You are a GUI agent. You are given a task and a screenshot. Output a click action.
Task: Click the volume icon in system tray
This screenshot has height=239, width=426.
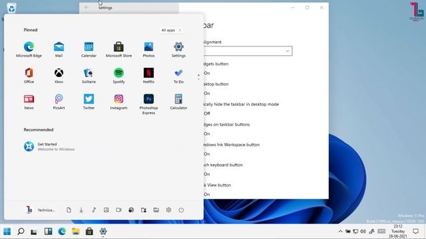point(363,232)
